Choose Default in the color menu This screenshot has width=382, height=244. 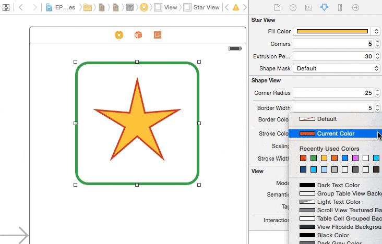(x=335, y=119)
